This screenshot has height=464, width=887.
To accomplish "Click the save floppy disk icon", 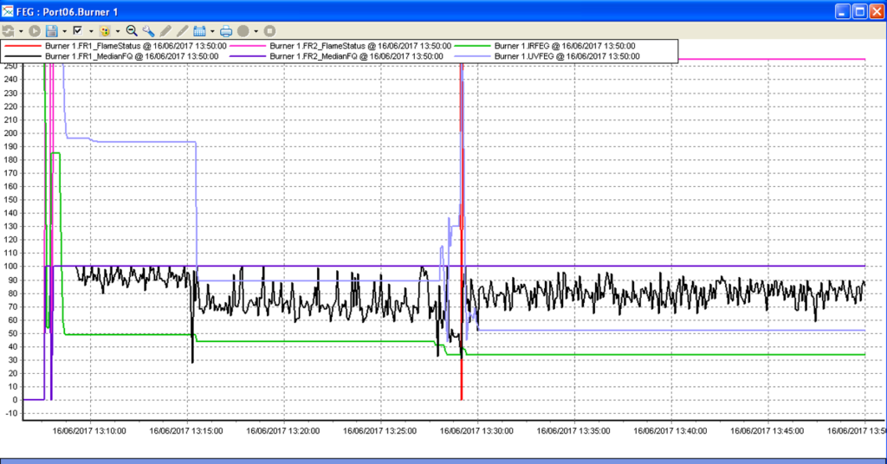I will coord(51,31).
